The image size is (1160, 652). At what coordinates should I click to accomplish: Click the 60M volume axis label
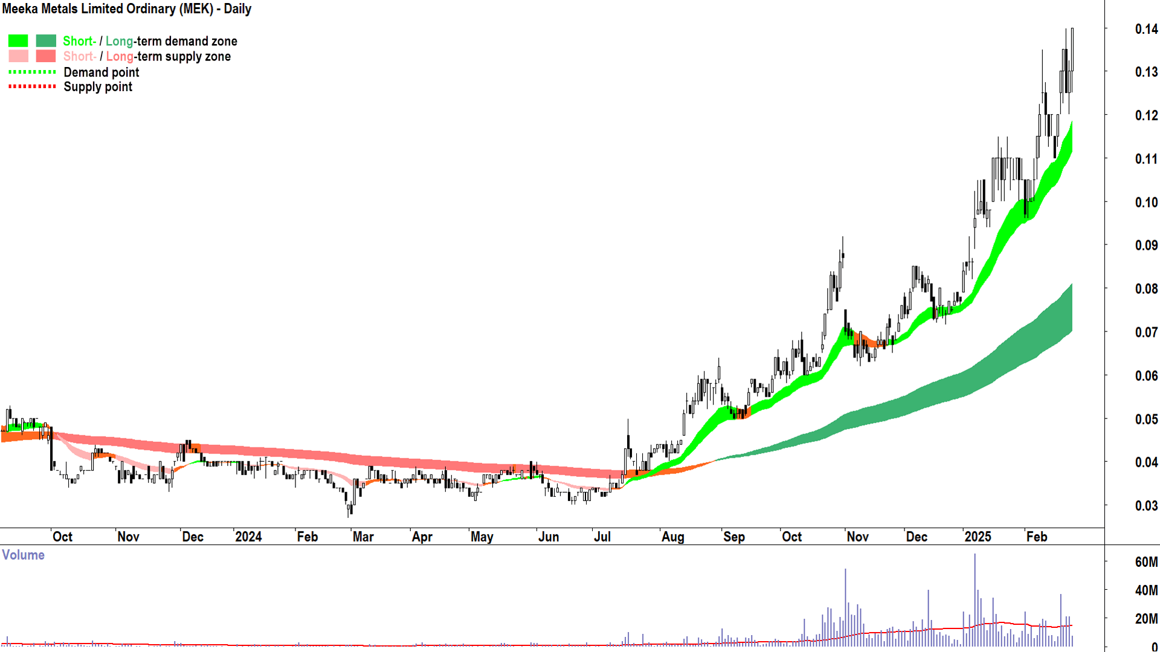[1146, 562]
